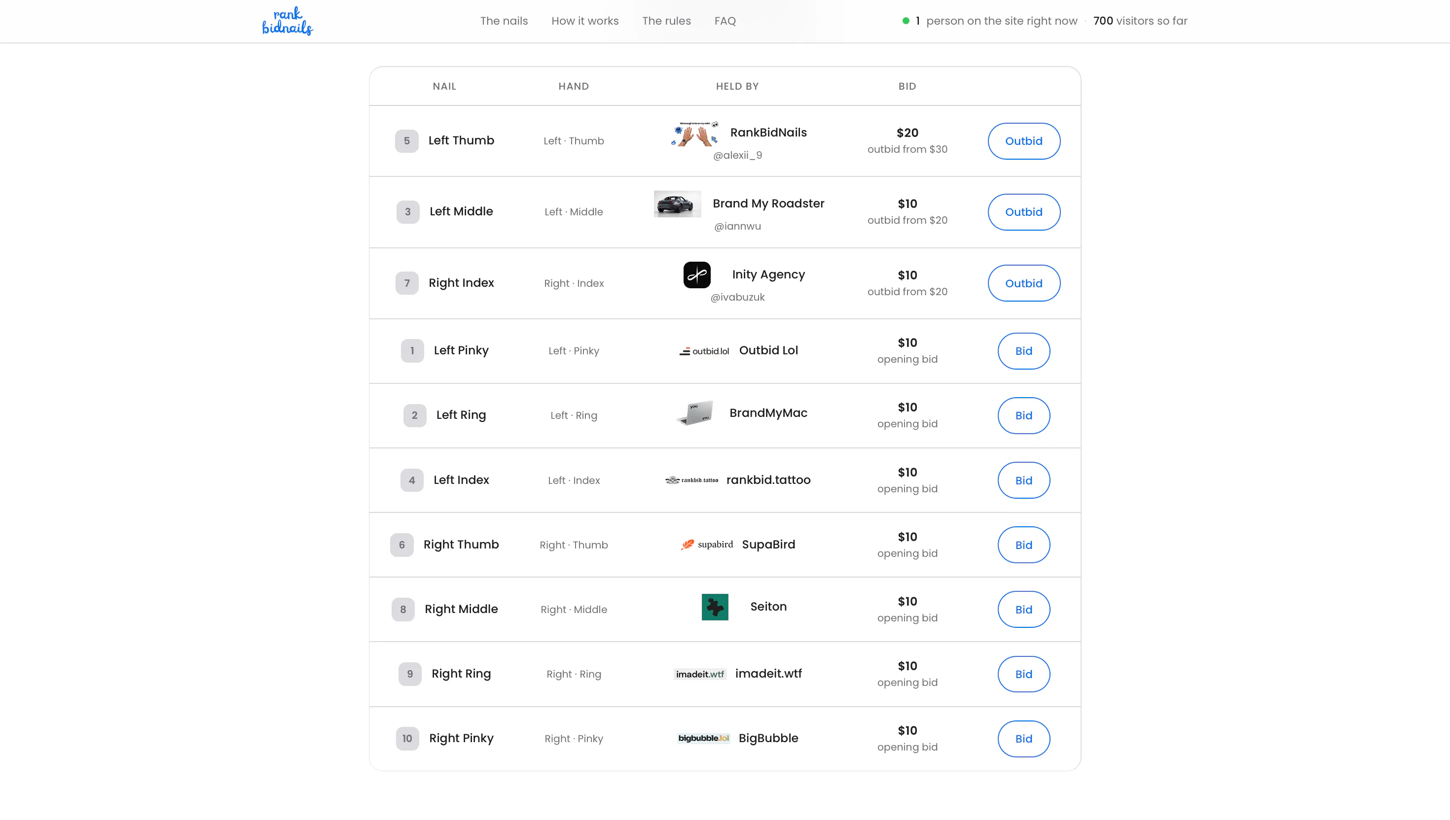Screen dimensions: 1450x820
Task: Bid on the Right Middle nail
Action: (1023, 610)
